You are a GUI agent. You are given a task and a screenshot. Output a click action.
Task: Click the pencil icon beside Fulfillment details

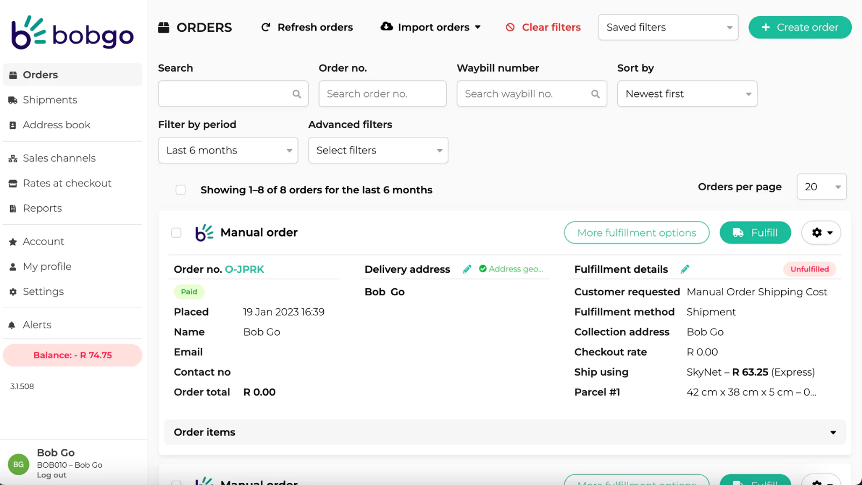(685, 269)
